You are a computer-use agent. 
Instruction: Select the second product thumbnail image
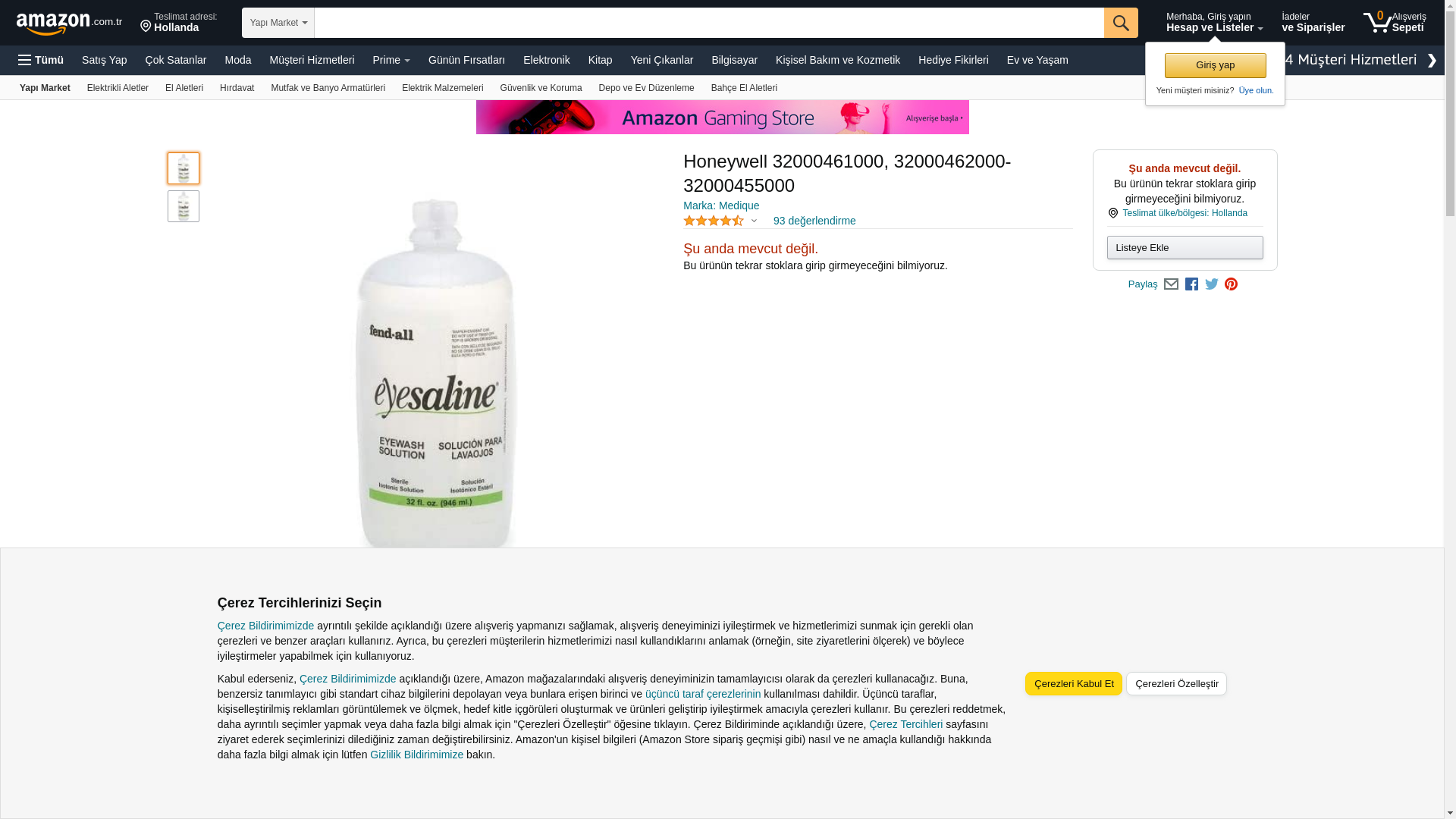click(184, 206)
